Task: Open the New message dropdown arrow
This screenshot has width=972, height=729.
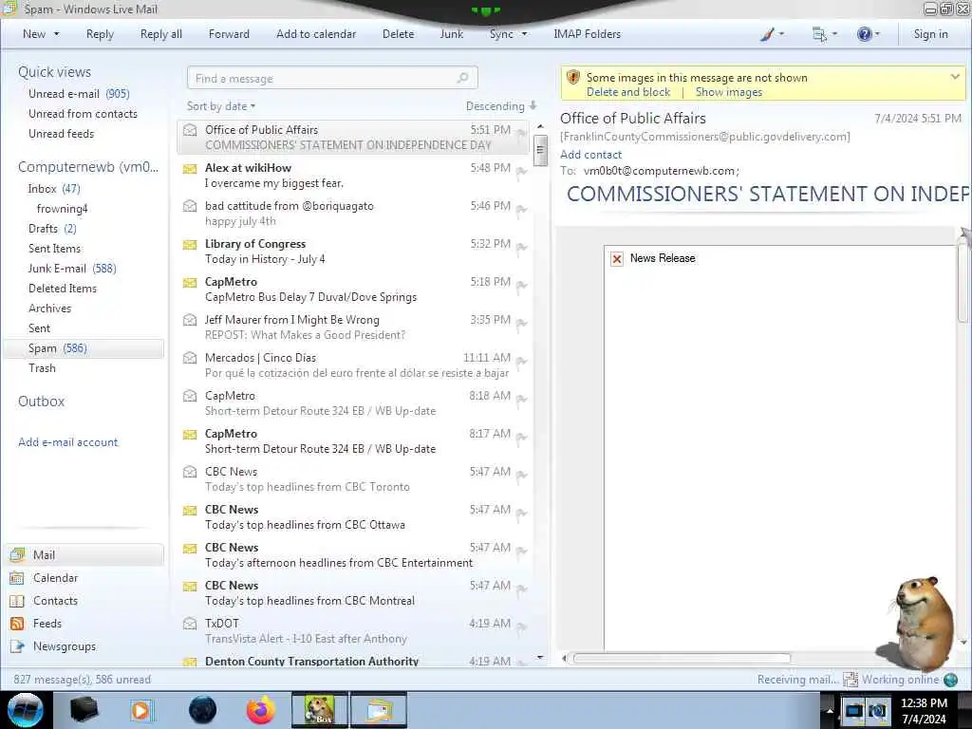Action: coord(57,34)
